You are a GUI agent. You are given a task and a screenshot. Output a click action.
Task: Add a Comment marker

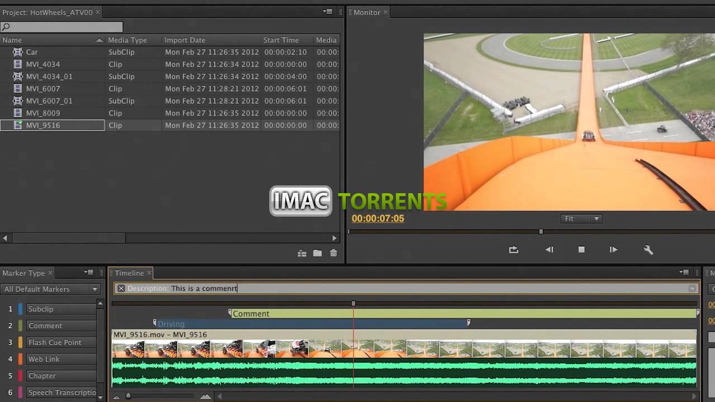coord(62,326)
